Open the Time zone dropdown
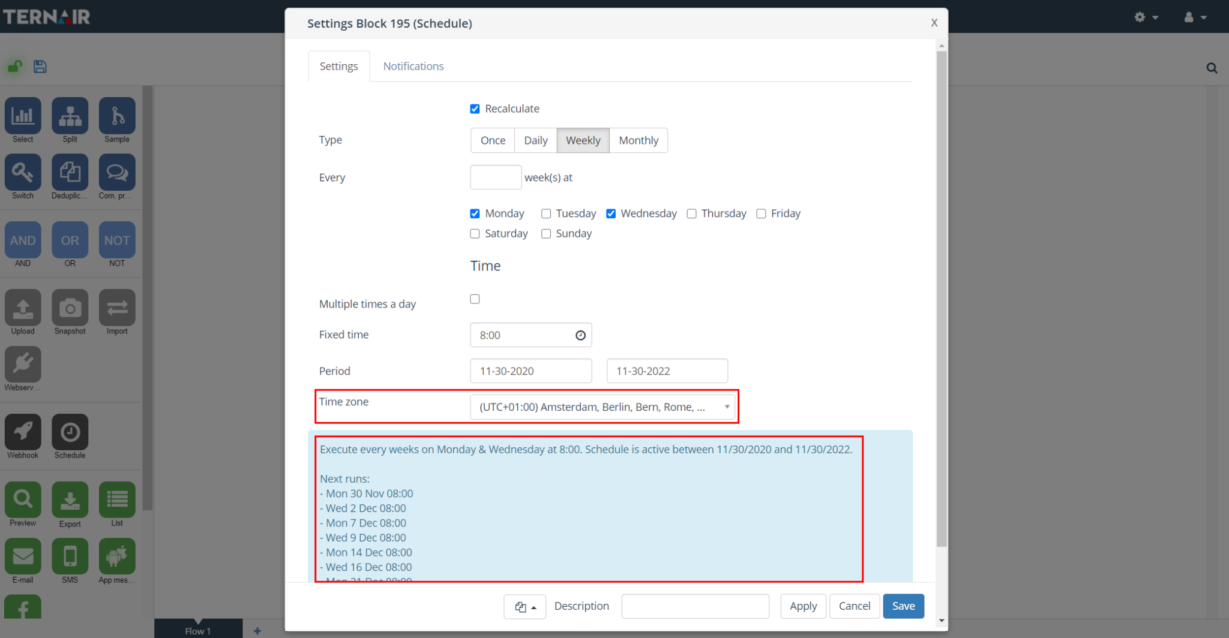Screen dimensions: 1229x638 (602, 407)
